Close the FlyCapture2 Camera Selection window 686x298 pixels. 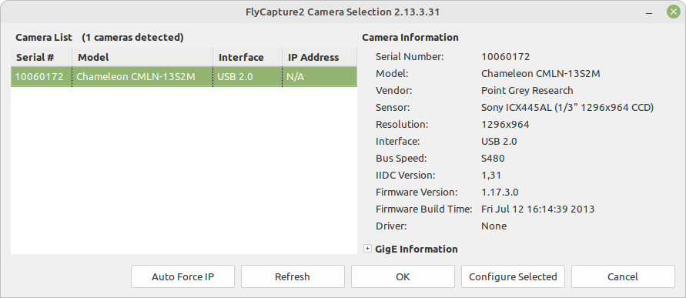[x=674, y=12]
